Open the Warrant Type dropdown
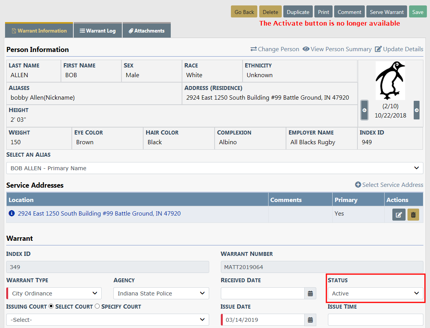This screenshot has width=430, height=328. (x=54, y=293)
